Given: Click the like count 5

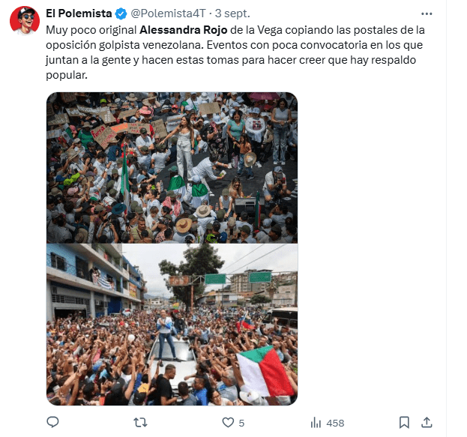Looking at the screenshot, I should [x=241, y=423].
